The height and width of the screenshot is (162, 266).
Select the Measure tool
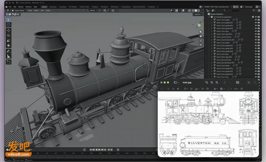(x=8, y=56)
